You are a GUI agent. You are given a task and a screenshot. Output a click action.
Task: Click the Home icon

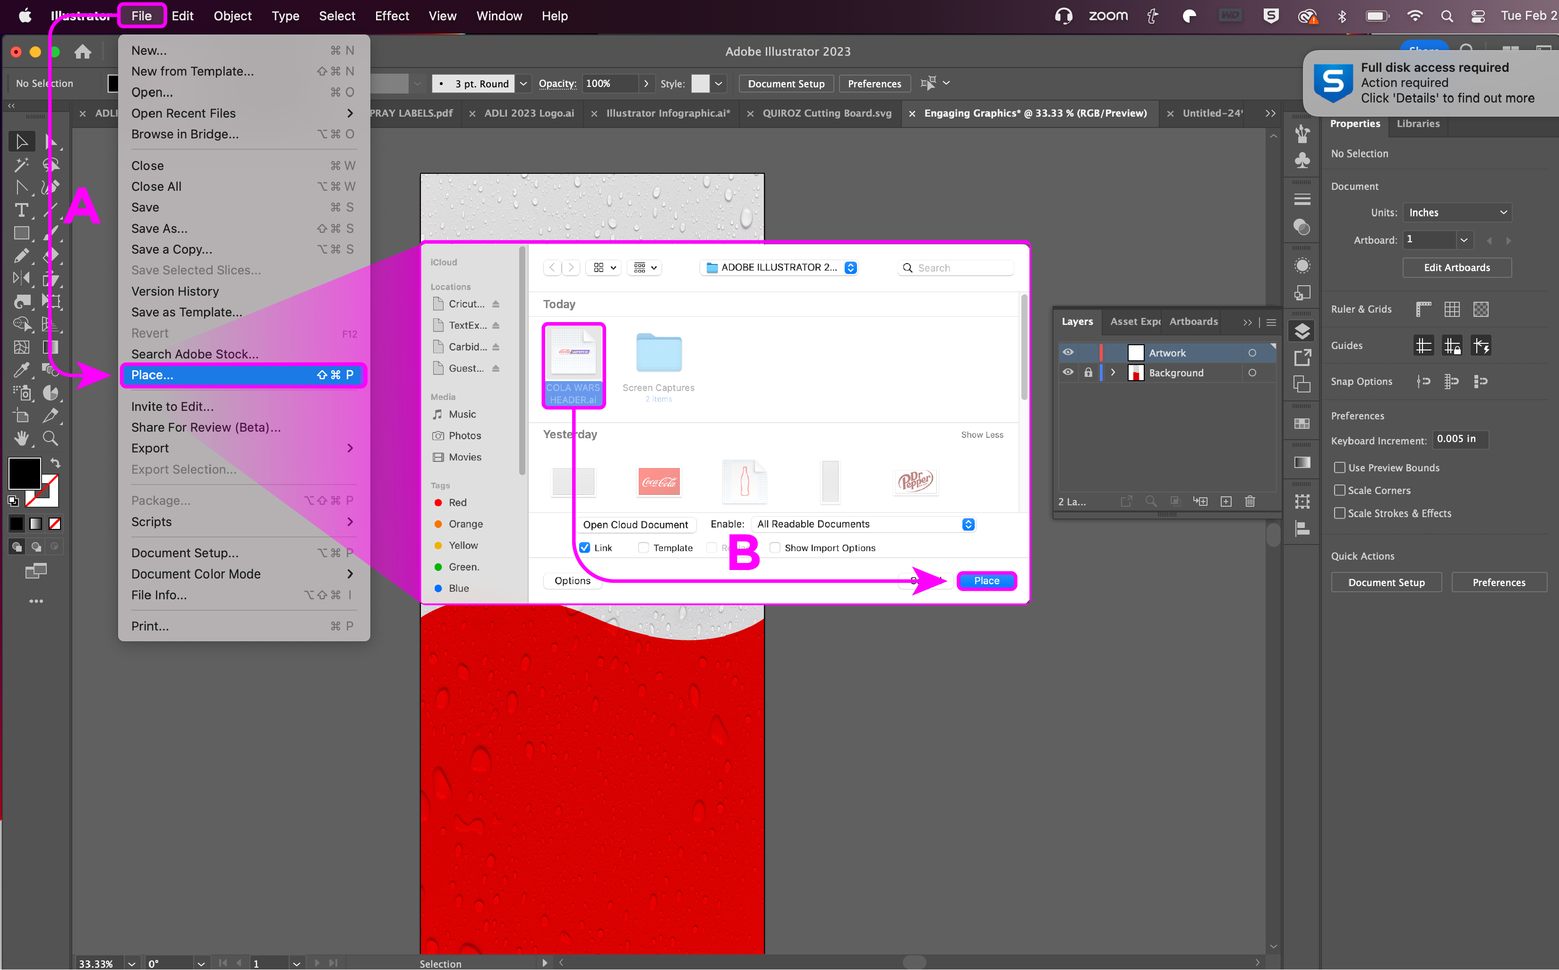click(x=83, y=51)
